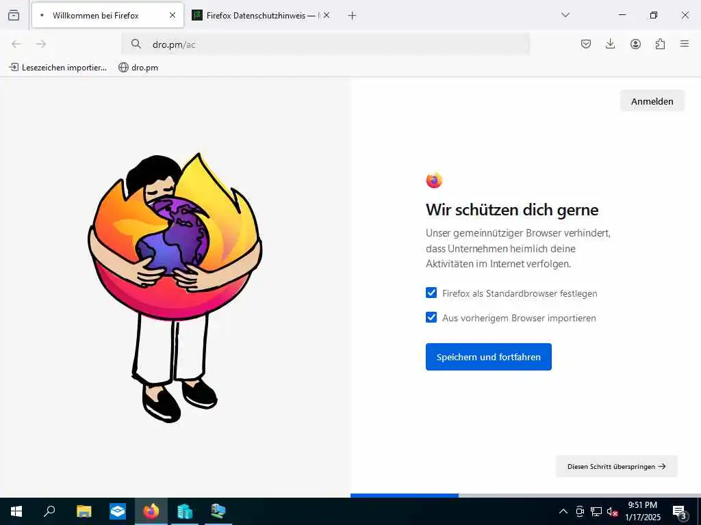The width and height of the screenshot is (701, 525).
Task: Open File Explorer from the taskbar
Action: (x=84, y=511)
